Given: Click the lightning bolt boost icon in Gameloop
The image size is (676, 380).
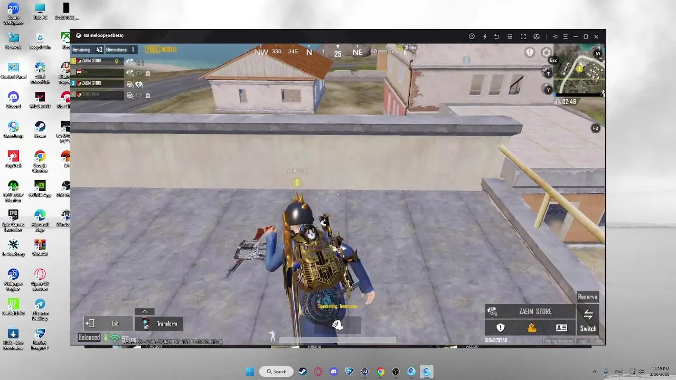Looking at the screenshot, I should 485,36.
